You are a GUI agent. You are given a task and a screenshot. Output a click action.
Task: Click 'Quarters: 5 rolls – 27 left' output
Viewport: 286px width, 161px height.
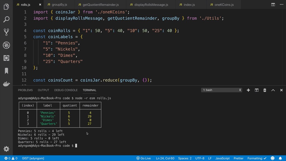(42, 142)
